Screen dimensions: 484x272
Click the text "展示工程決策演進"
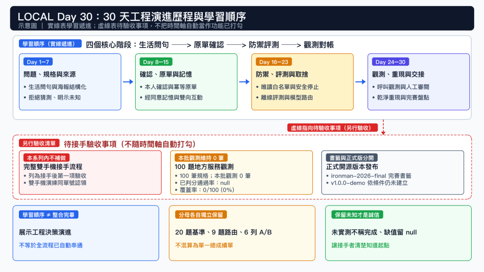tap(45, 232)
